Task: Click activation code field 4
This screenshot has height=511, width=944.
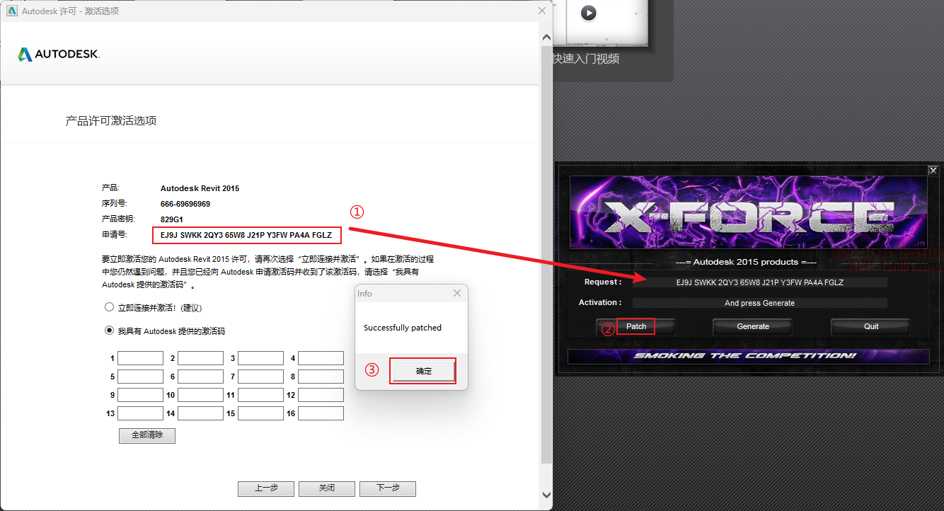Action: click(321, 358)
